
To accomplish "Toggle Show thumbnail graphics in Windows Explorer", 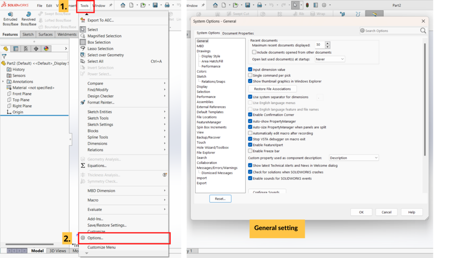I will [250, 81].
